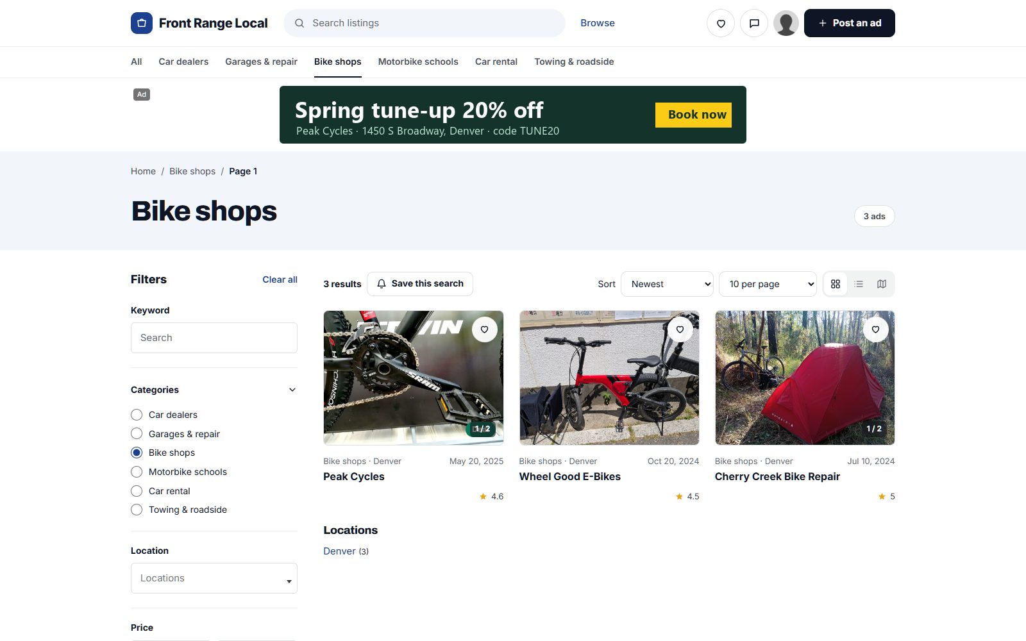
Task: Select the Garages & repair category radio
Action: coord(137,434)
